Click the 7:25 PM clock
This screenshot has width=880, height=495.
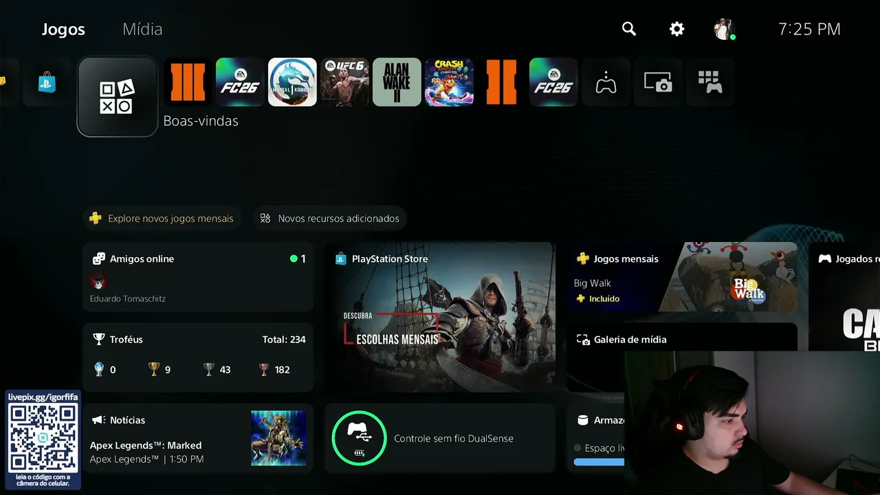tap(809, 29)
